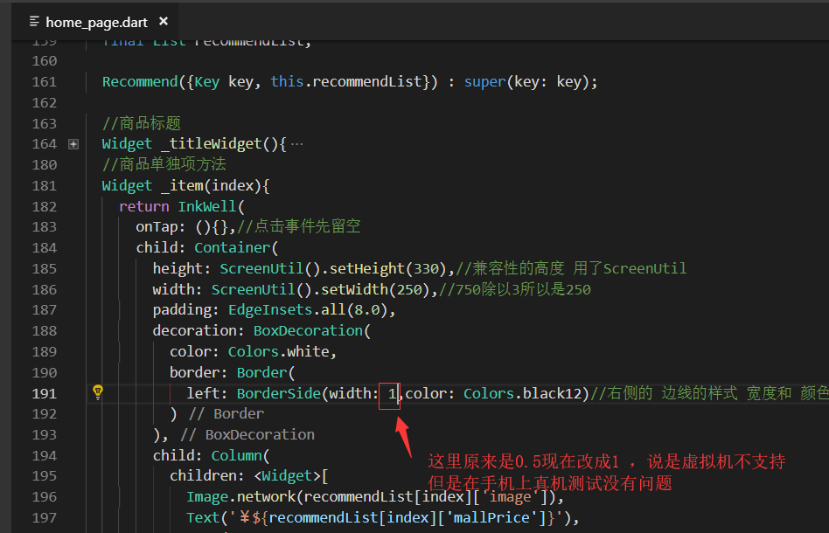The image size is (829, 533).
Task: Place cursor on 'Recommend' constructor name
Action: click(140, 82)
